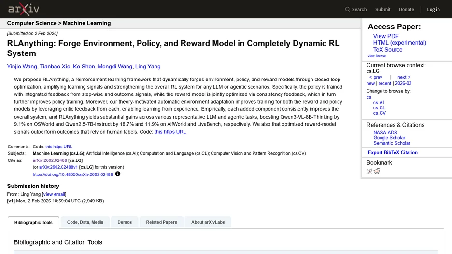The image size is (452, 254).
Task: Open author Yinjie Wang's link
Action: (x=22, y=67)
